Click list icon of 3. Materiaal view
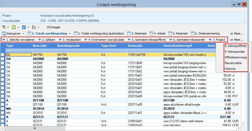The height and width of the screenshot is (131, 252). point(129,34)
